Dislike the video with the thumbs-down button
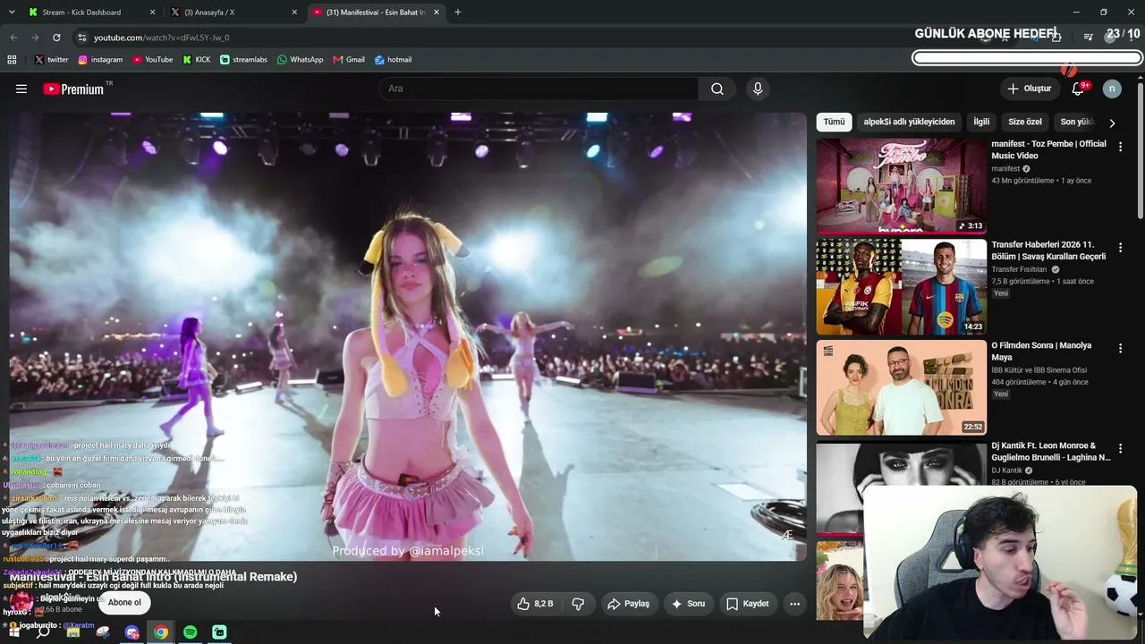1145x644 pixels. [578, 604]
